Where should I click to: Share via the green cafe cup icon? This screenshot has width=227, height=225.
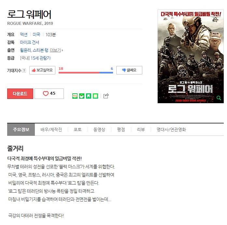82,96
